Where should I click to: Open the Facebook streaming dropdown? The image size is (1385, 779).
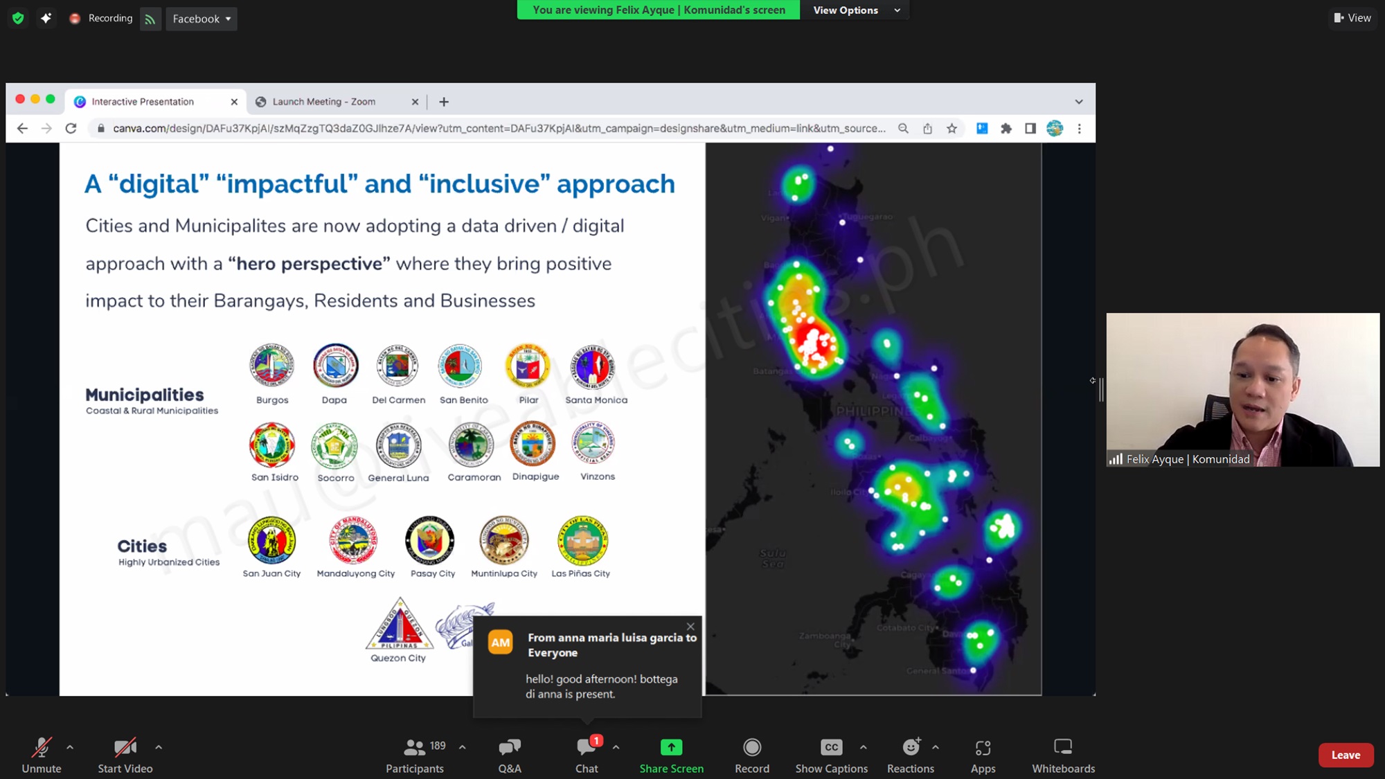coord(202,19)
